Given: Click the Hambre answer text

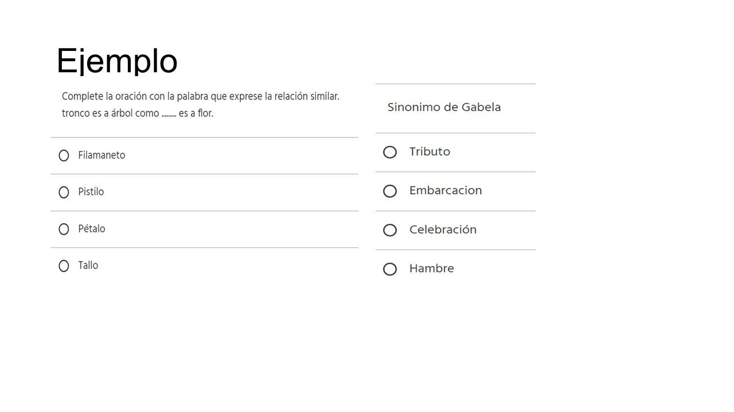Looking at the screenshot, I should pyautogui.click(x=431, y=268).
